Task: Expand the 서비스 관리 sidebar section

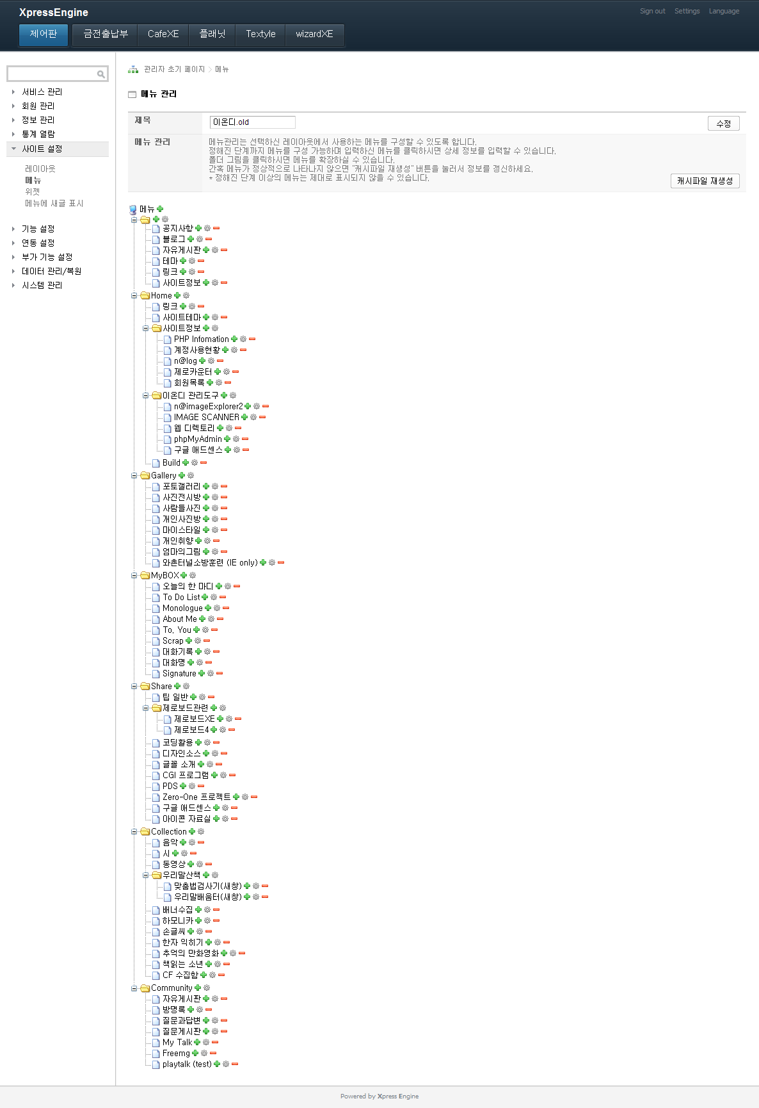Action: point(42,92)
